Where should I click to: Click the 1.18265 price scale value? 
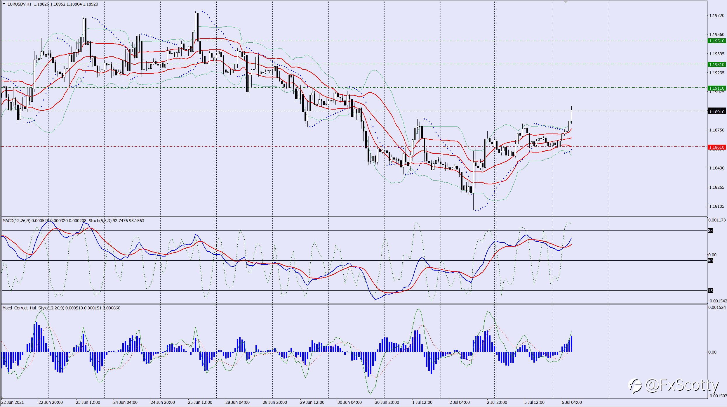[717, 187]
